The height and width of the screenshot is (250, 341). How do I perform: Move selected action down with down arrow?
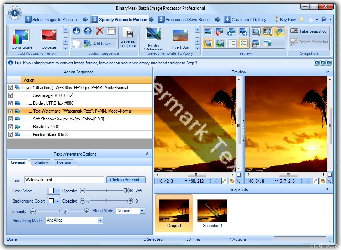coord(76,31)
